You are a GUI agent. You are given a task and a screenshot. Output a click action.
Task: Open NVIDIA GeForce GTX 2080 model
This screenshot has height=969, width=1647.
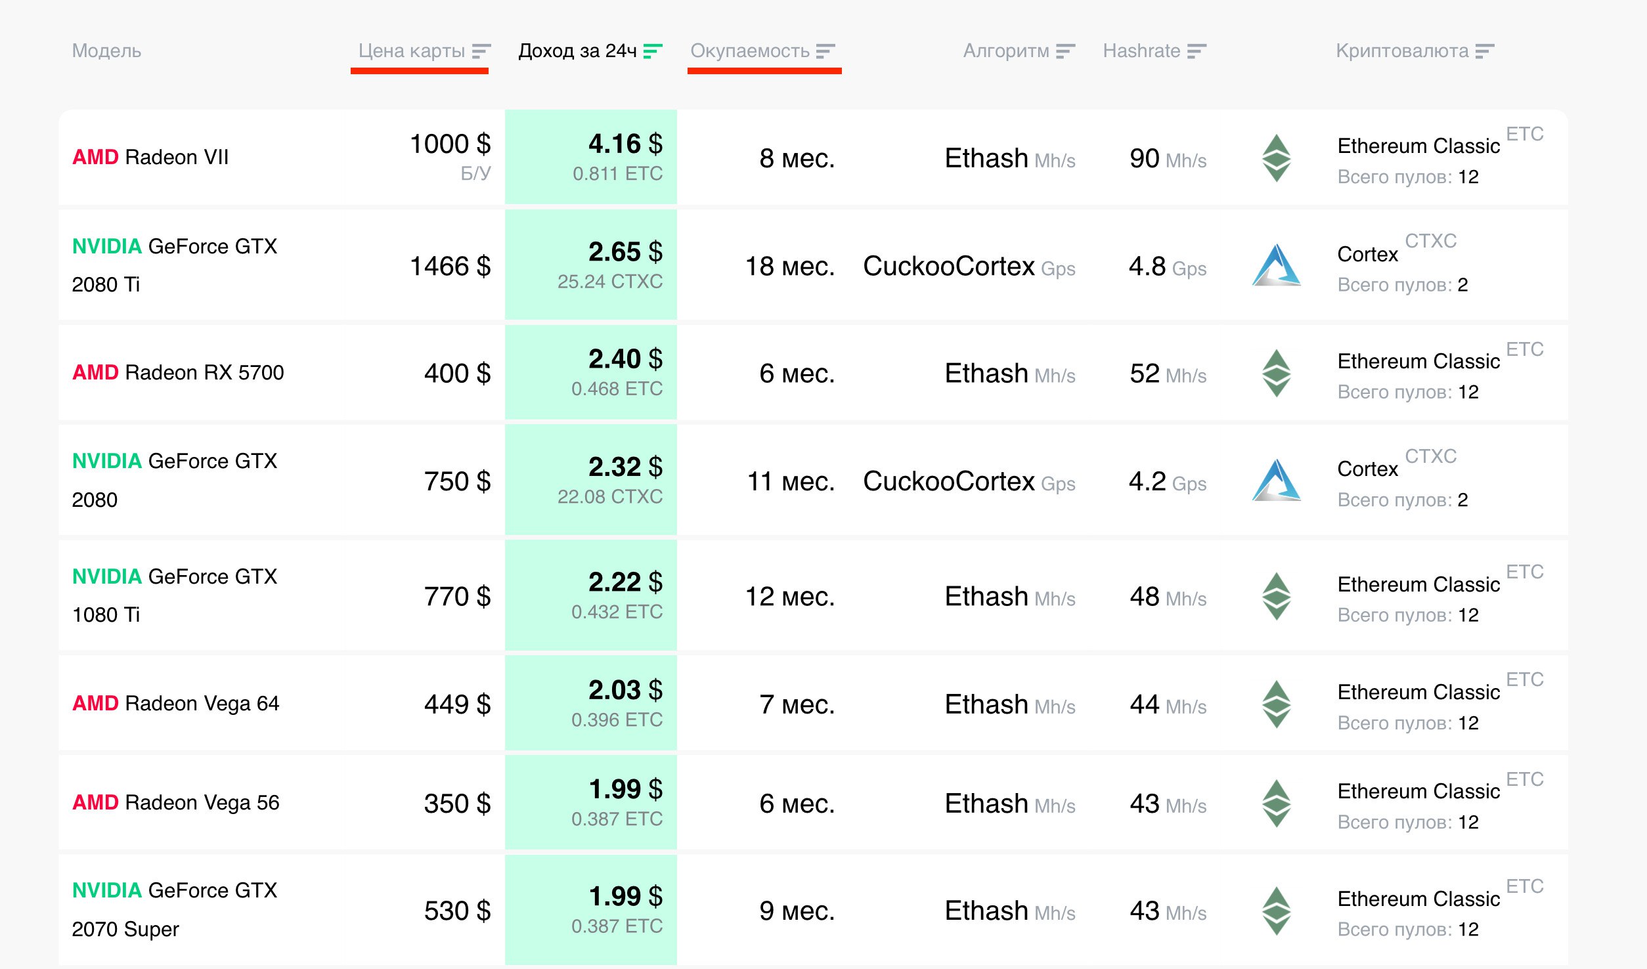(x=175, y=481)
